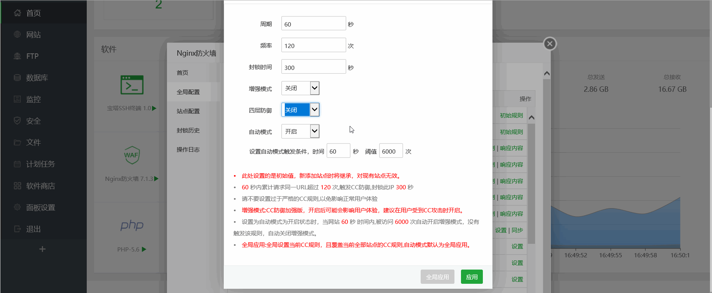Click the 同步 link
Viewport: 712px width, 293px height.
[x=517, y=230]
